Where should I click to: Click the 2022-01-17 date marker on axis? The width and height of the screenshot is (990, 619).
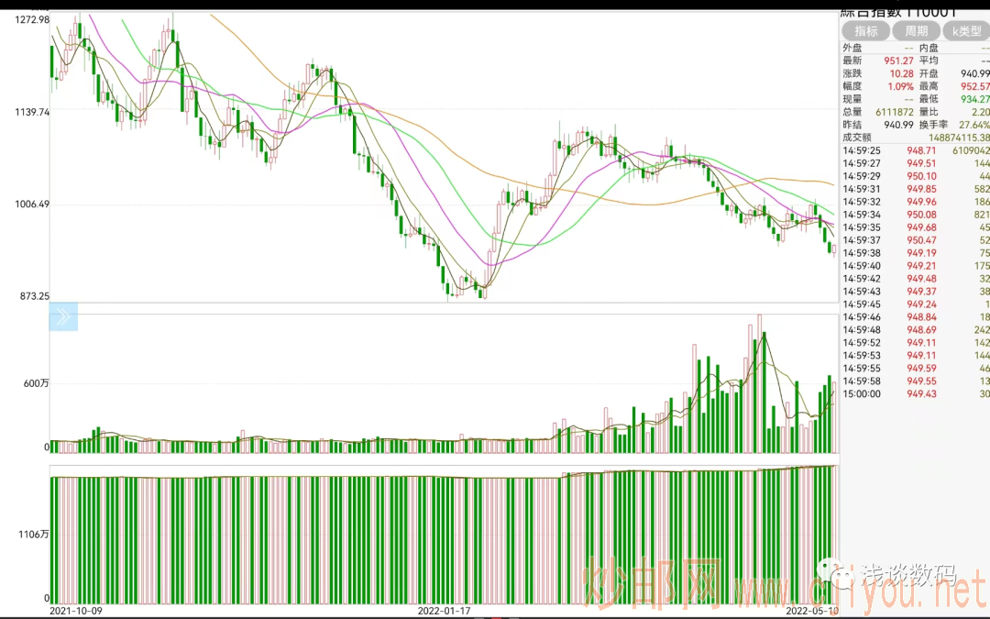click(444, 610)
